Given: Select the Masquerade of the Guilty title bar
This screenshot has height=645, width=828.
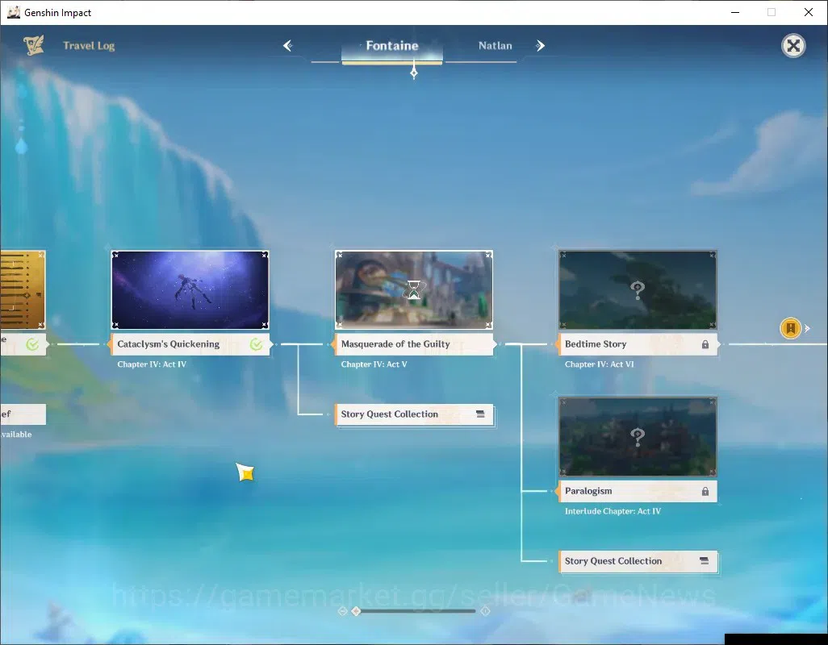Looking at the screenshot, I should pyautogui.click(x=414, y=344).
